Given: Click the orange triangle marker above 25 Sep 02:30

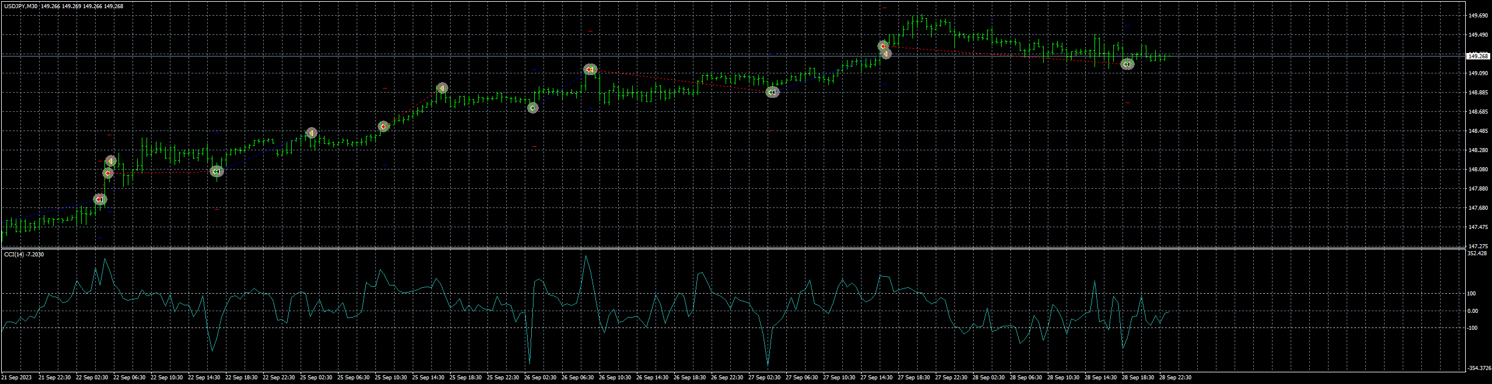Looking at the screenshot, I should click(x=312, y=133).
